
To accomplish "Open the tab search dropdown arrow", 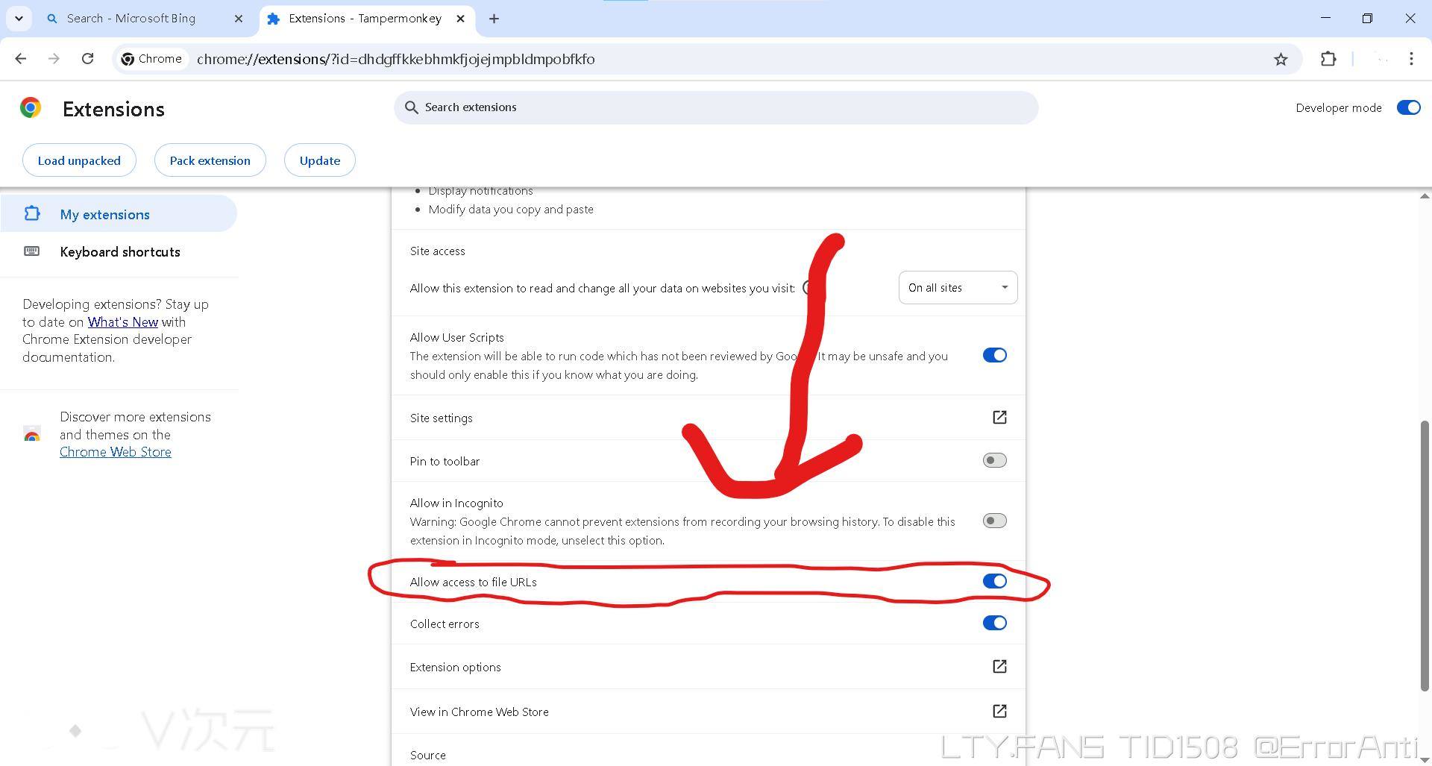I will point(19,19).
